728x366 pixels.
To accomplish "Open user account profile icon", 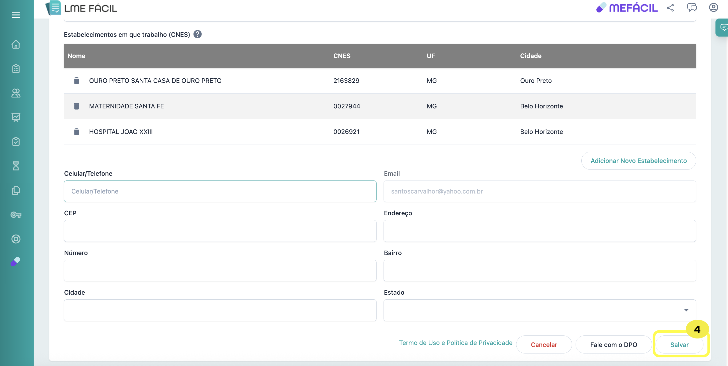I will (713, 8).
